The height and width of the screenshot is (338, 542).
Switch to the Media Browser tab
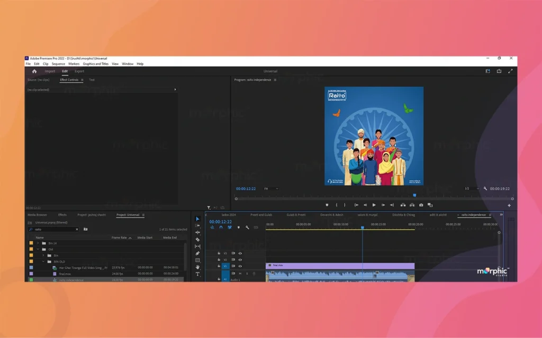pos(38,215)
